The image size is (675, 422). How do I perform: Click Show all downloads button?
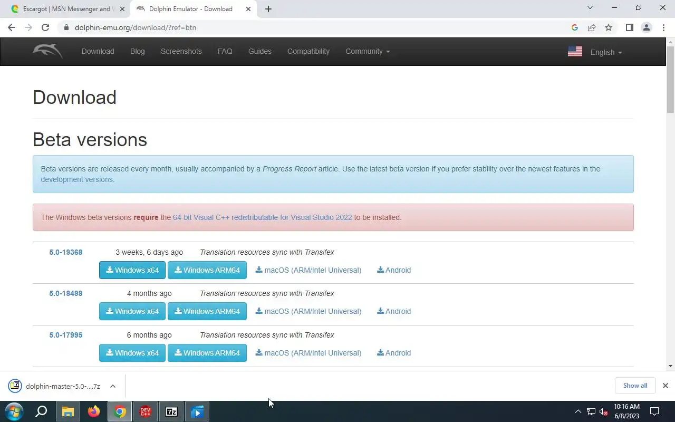(x=635, y=386)
